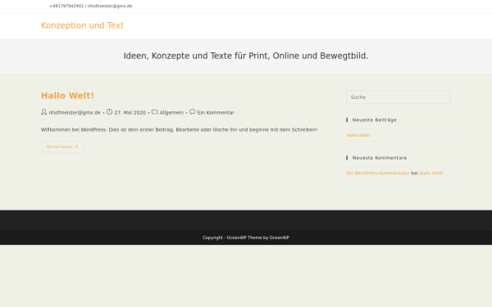Image resolution: width=492 pixels, height=307 pixels.
Task: Click the Weiterlesen button
Action: coord(63,147)
